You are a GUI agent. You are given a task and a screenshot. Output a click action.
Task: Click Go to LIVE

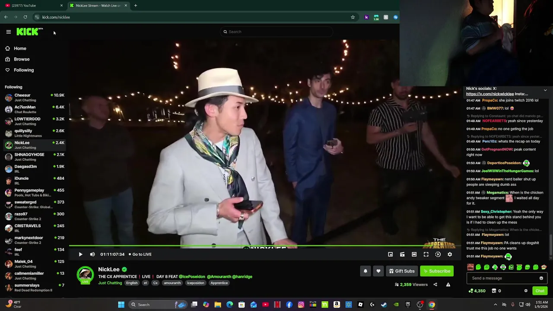click(x=140, y=254)
